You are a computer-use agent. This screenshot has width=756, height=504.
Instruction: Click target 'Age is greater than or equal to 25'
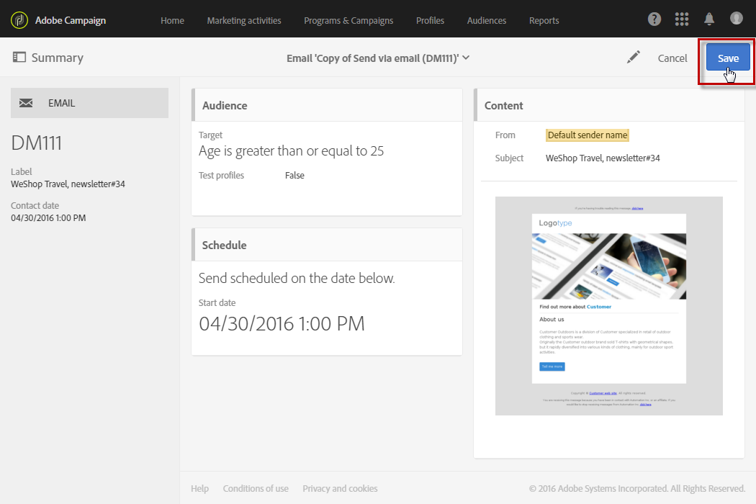[x=291, y=151]
